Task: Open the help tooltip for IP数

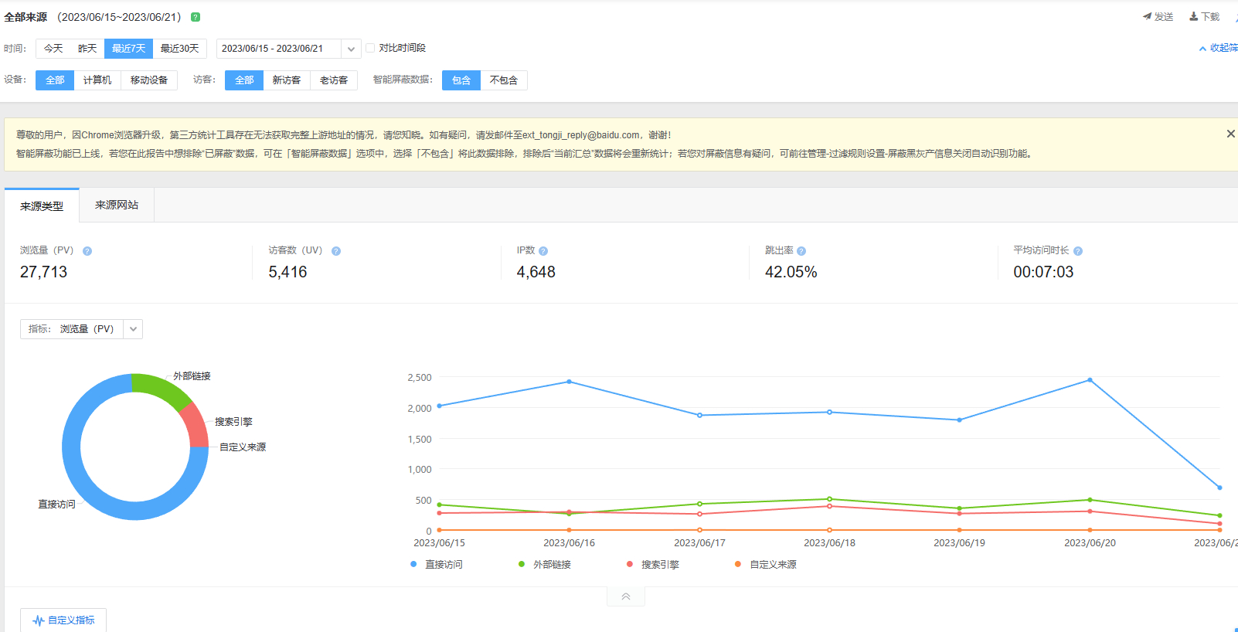Action: coord(543,251)
